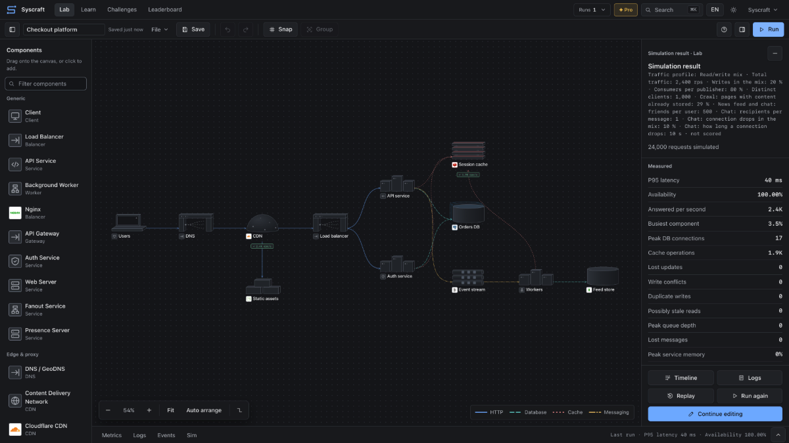Add the Content Delivery Network globe icon

(15, 400)
